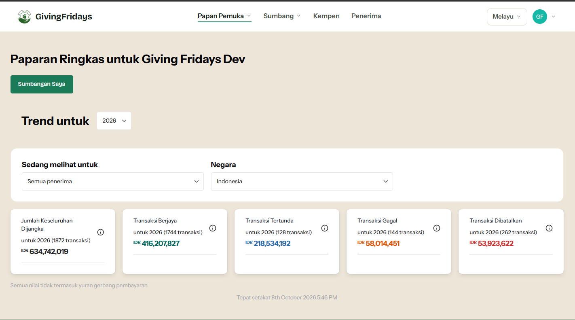Go to the Penerima page

pos(366,16)
